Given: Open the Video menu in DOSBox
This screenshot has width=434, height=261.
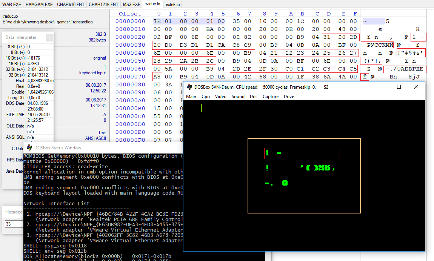Looking at the screenshot, I should coord(221,97).
